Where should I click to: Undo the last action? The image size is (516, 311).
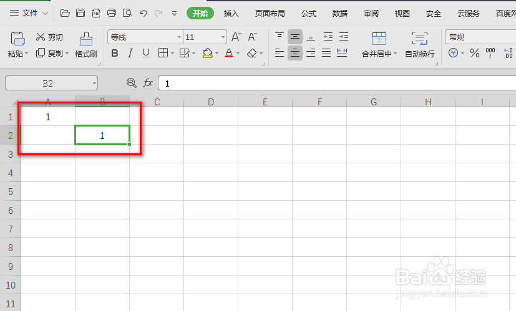pyautogui.click(x=143, y=13)
